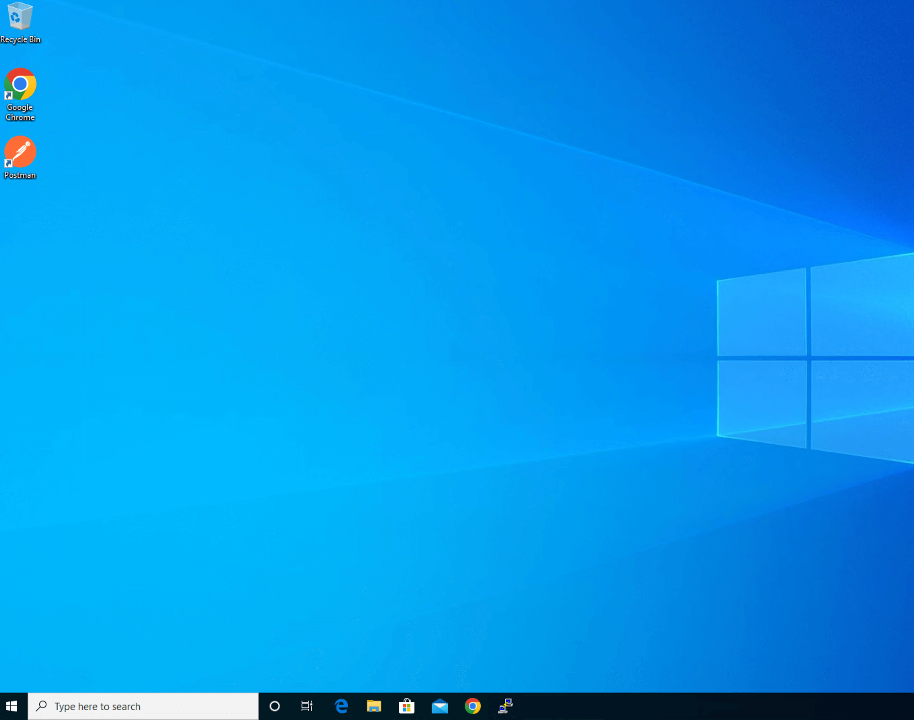
Task: Open Microsoft Store from the taskbar
Action: pyautogui.click(x=406, y=706)
